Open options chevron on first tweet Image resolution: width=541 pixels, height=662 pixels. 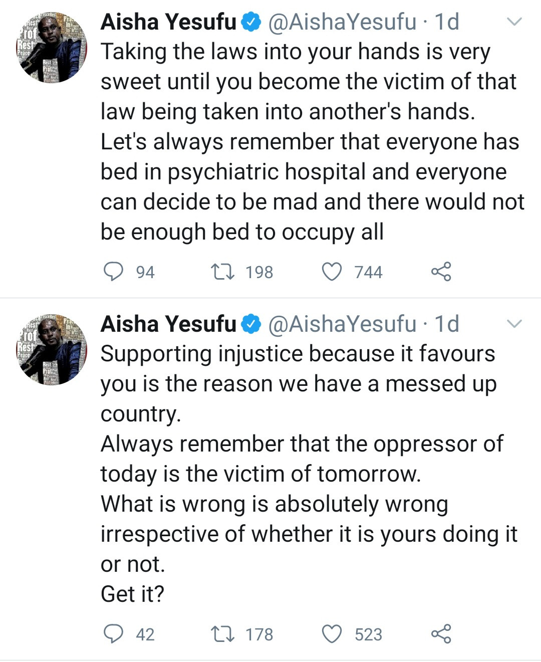click(x=514, y=22)
